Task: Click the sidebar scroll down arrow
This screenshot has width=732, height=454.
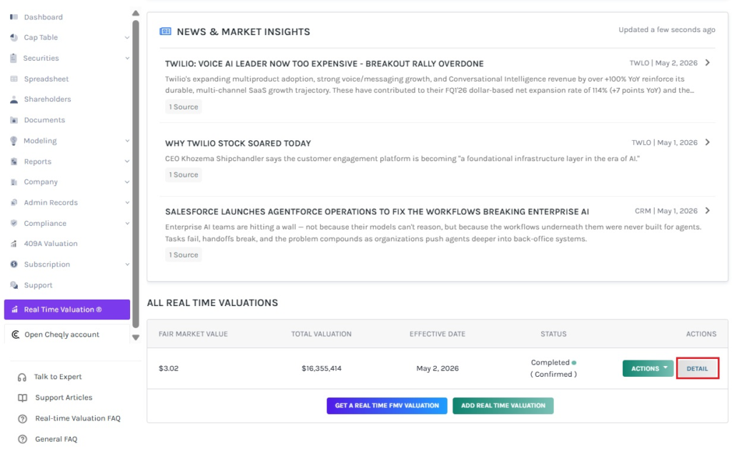Action: click(x=135, y=337)
